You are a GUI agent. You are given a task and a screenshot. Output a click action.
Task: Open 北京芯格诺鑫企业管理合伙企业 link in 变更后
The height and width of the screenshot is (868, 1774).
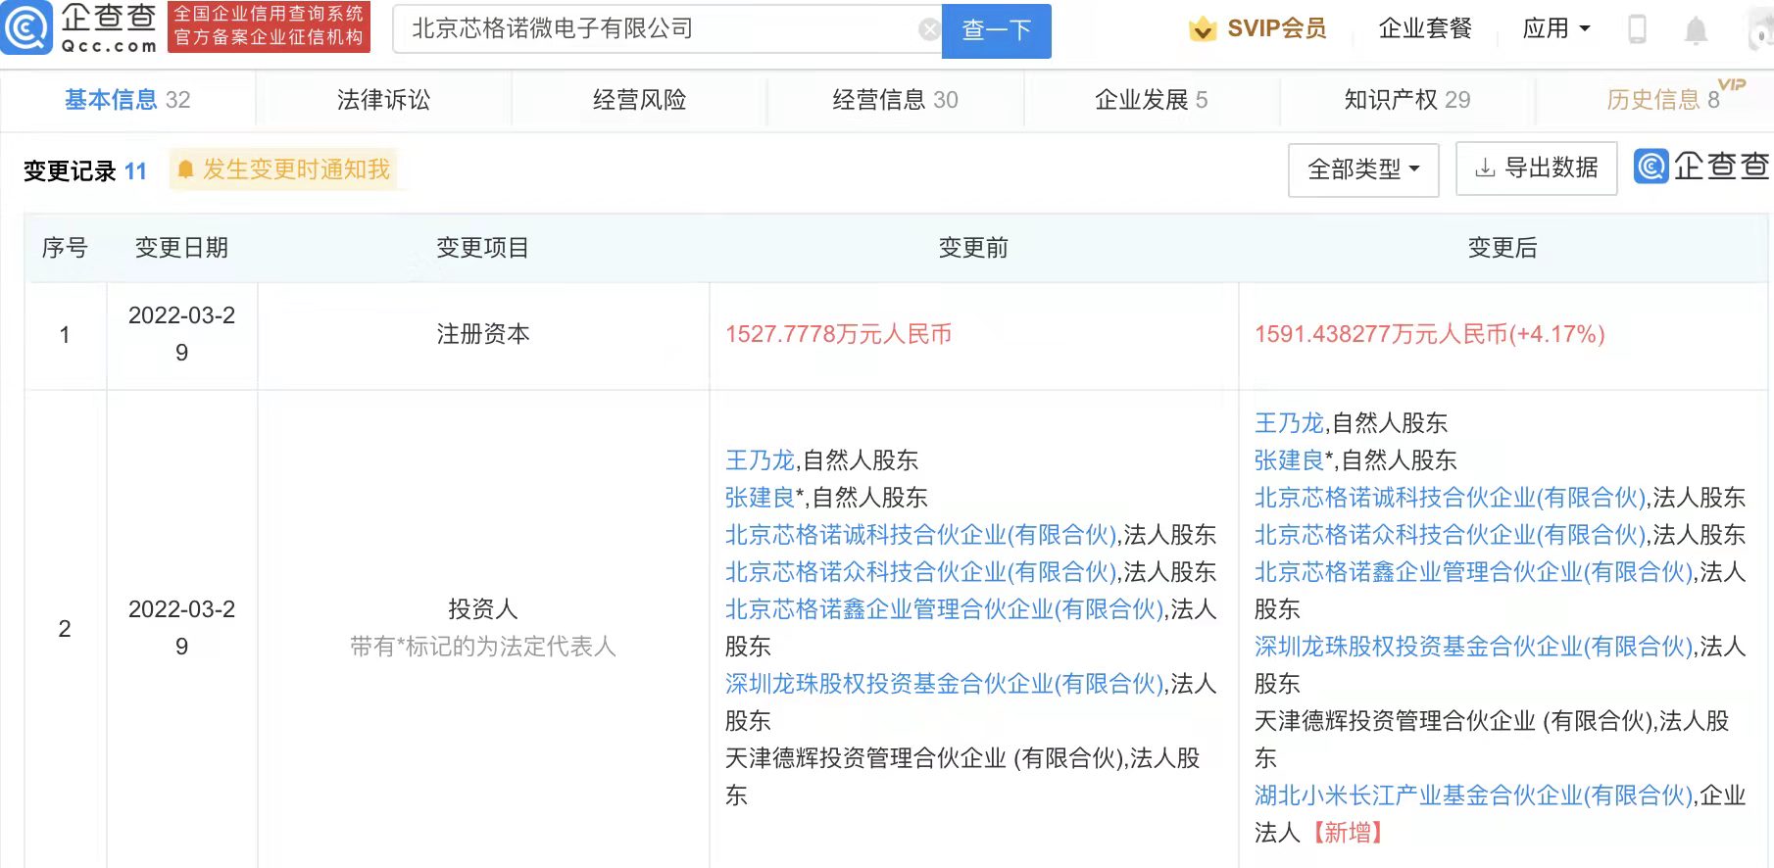[1474, 572]
